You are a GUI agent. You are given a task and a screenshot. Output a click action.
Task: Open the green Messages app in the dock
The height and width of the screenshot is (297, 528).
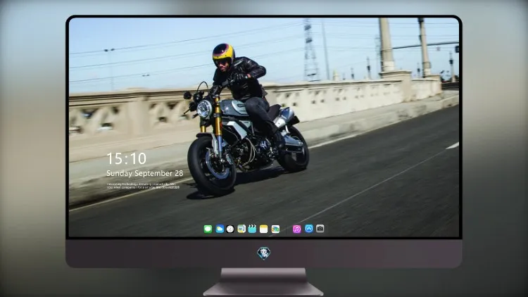(208, 229)
